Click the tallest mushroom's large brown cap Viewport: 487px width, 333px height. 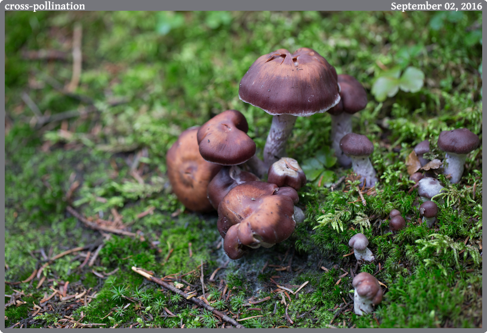click(289, 83)
